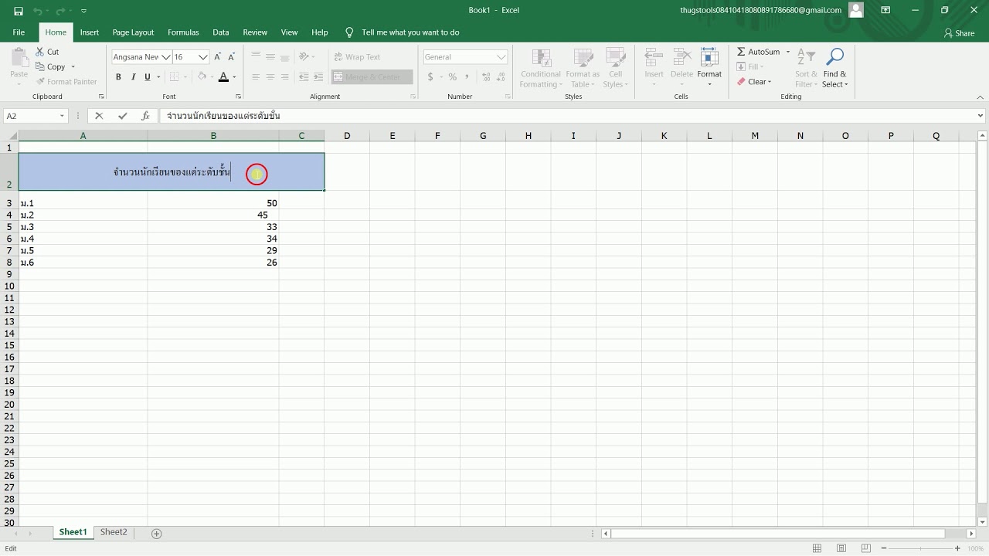Screen dimensions: 989x556
Task: Apply the font color (red-underlined A)
Action: click(223, 77)
